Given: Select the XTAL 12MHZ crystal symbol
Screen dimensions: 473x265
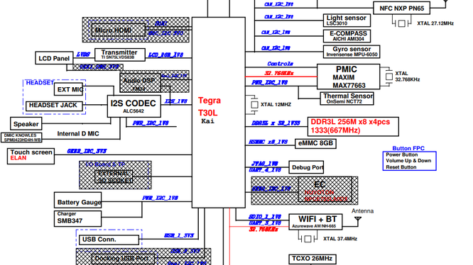Looking at the screenshot, I should tap(254, 105).
